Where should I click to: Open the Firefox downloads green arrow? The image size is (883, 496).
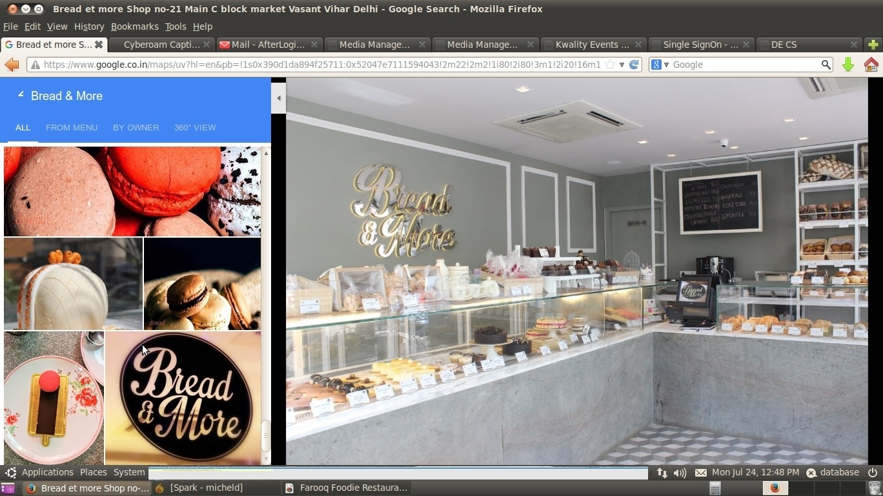(x=848, y=65)
